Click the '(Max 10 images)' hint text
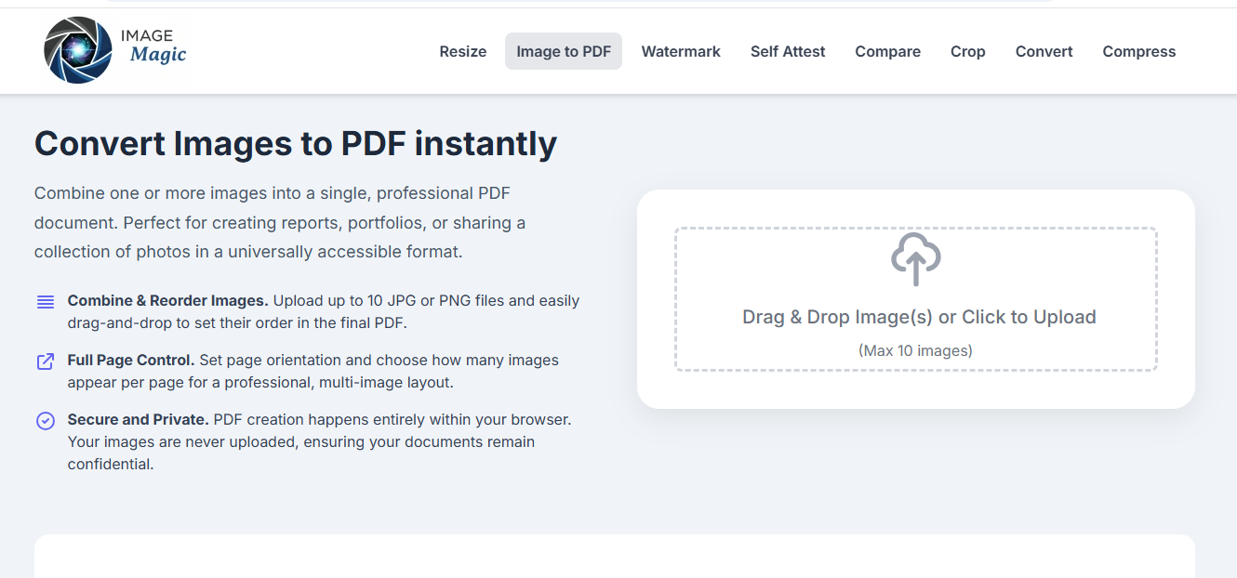 (x=915, y=350)
